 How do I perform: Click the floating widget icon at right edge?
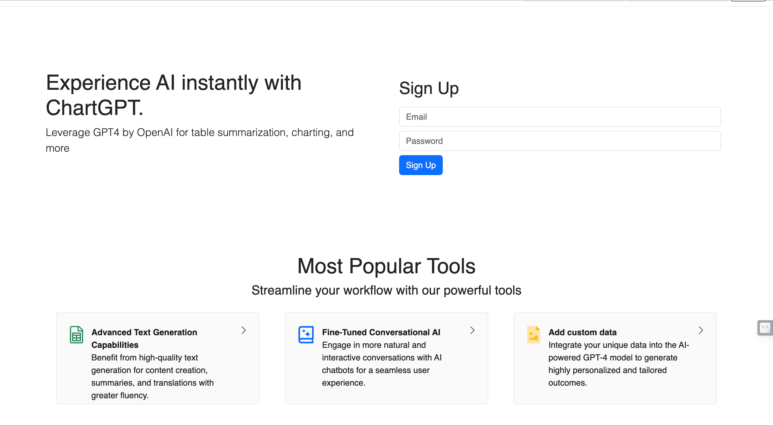click(x=765, y=328)
